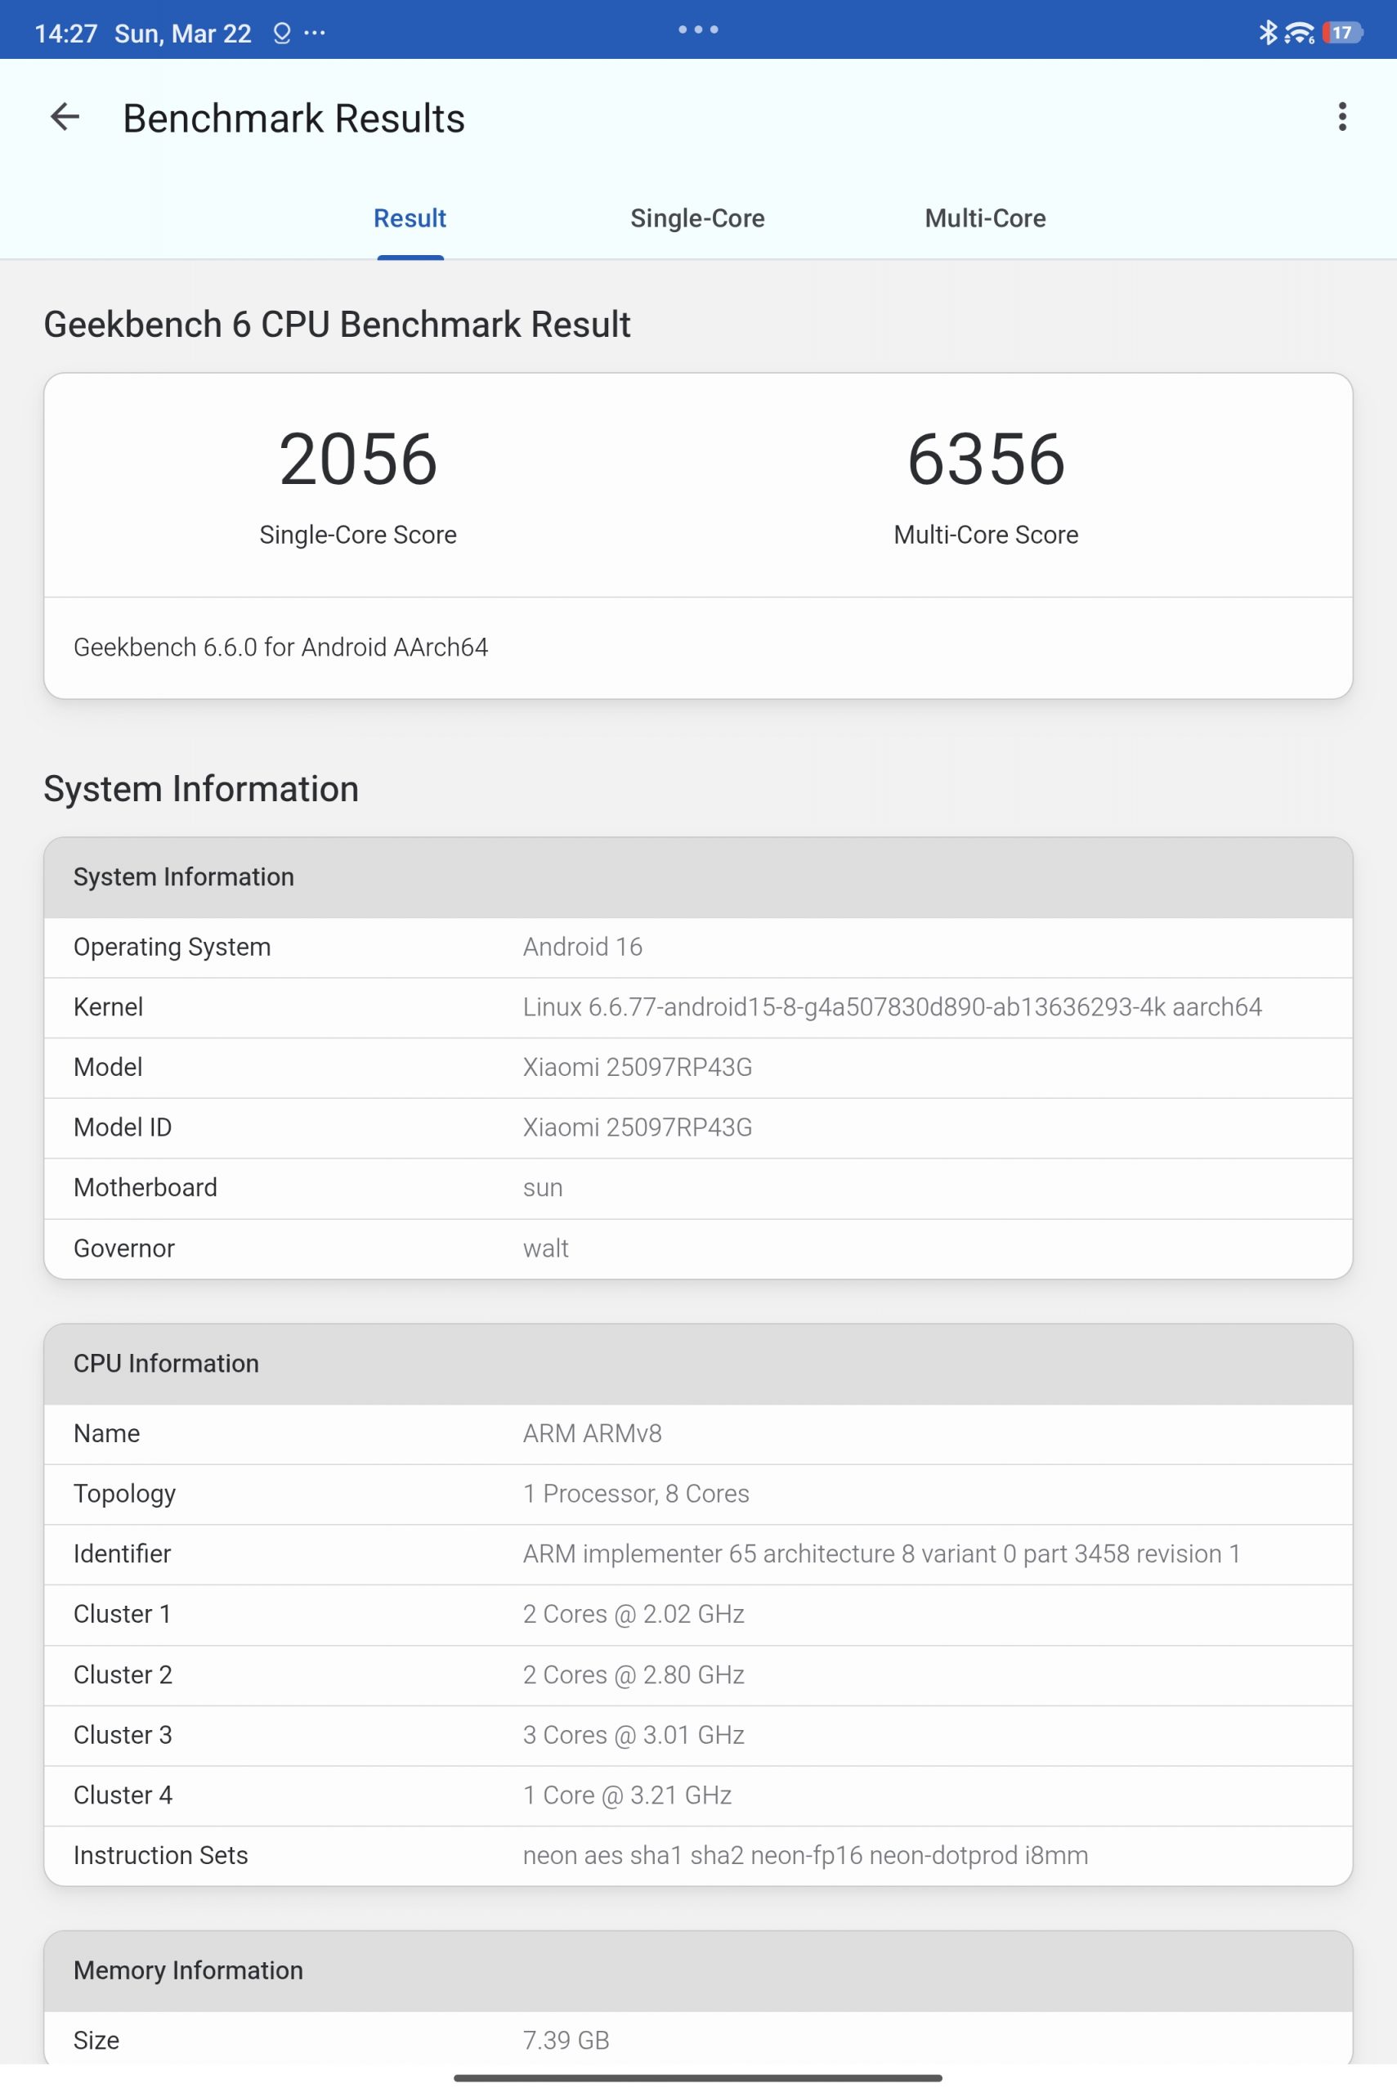Select the Instruction Sets row
The image size is (1397, 2093).
(804, 1855)
